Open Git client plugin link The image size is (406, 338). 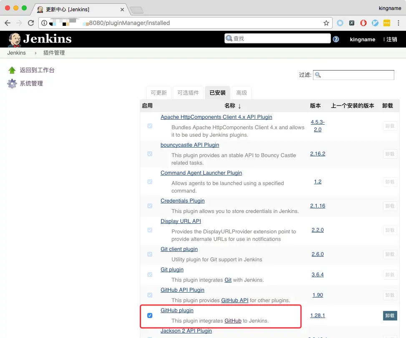[x=179, y=249]
